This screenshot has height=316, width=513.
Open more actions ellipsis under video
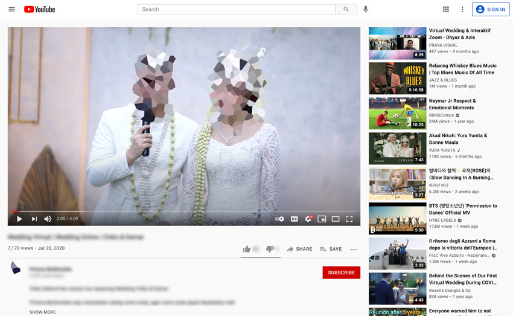coord(353,250)
